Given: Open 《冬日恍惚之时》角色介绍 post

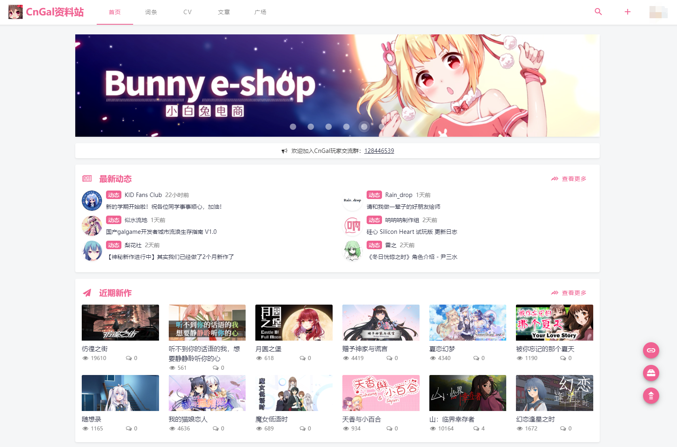Looking at the screenshot, I should [x=412, y=257].
